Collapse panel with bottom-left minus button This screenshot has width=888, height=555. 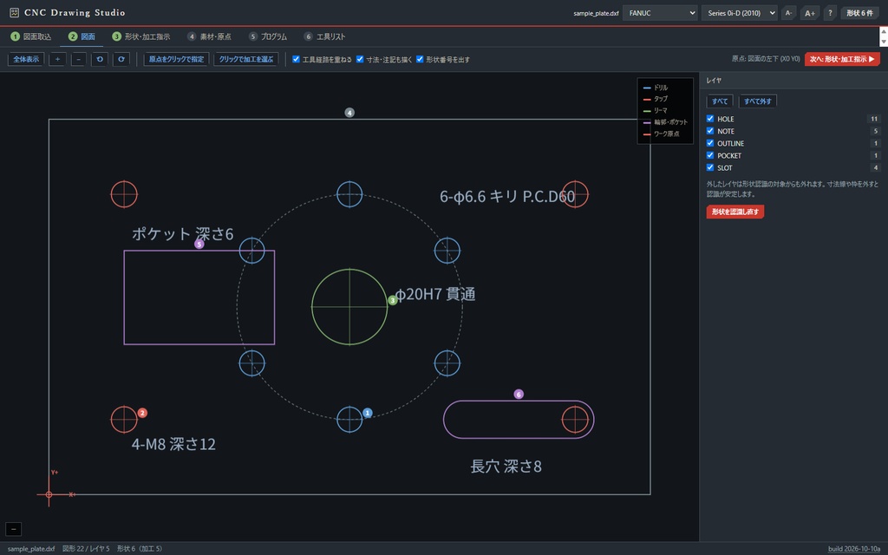(x=14, y=529)
